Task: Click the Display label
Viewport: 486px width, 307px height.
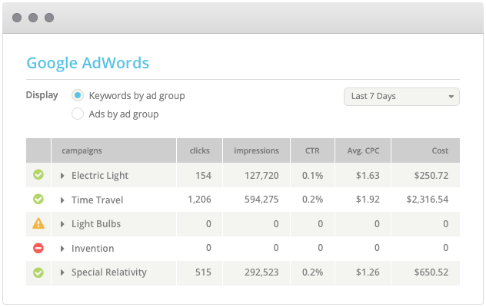Action: point(42,95)
